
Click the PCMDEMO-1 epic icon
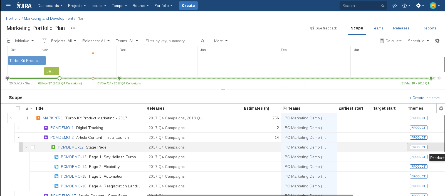tap(46, 128)
